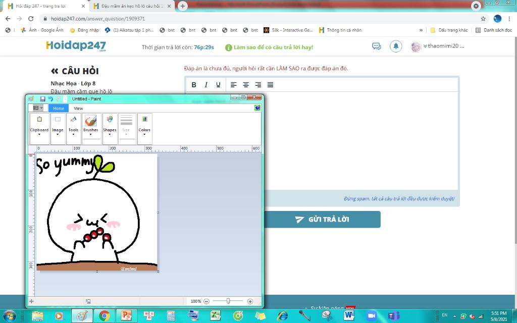
Task: Open the 'Danh sách đọc' reading list
Action: coord(494,30)
